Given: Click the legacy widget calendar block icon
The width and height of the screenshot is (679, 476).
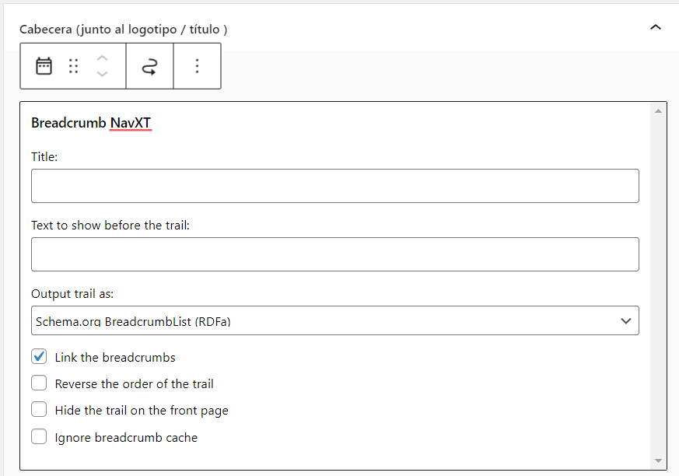Looking at the screenshot, I should tap(44, 66).
